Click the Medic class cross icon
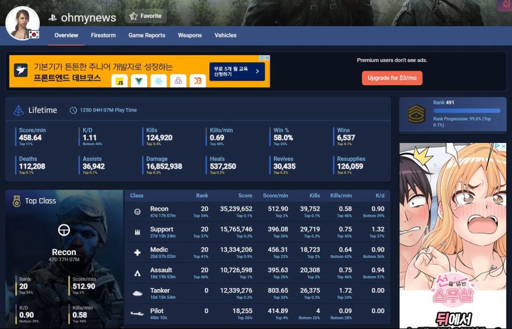Screen dimensions: 512x329 (x=137, y=253)
